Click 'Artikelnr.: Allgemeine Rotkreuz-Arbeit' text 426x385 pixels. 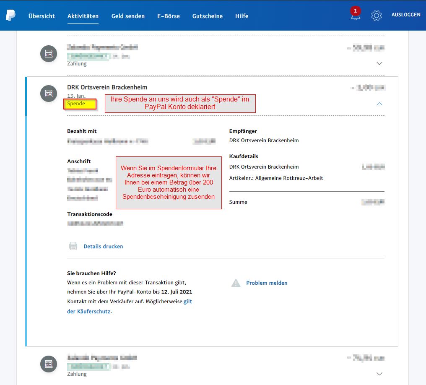click(276, 178)
